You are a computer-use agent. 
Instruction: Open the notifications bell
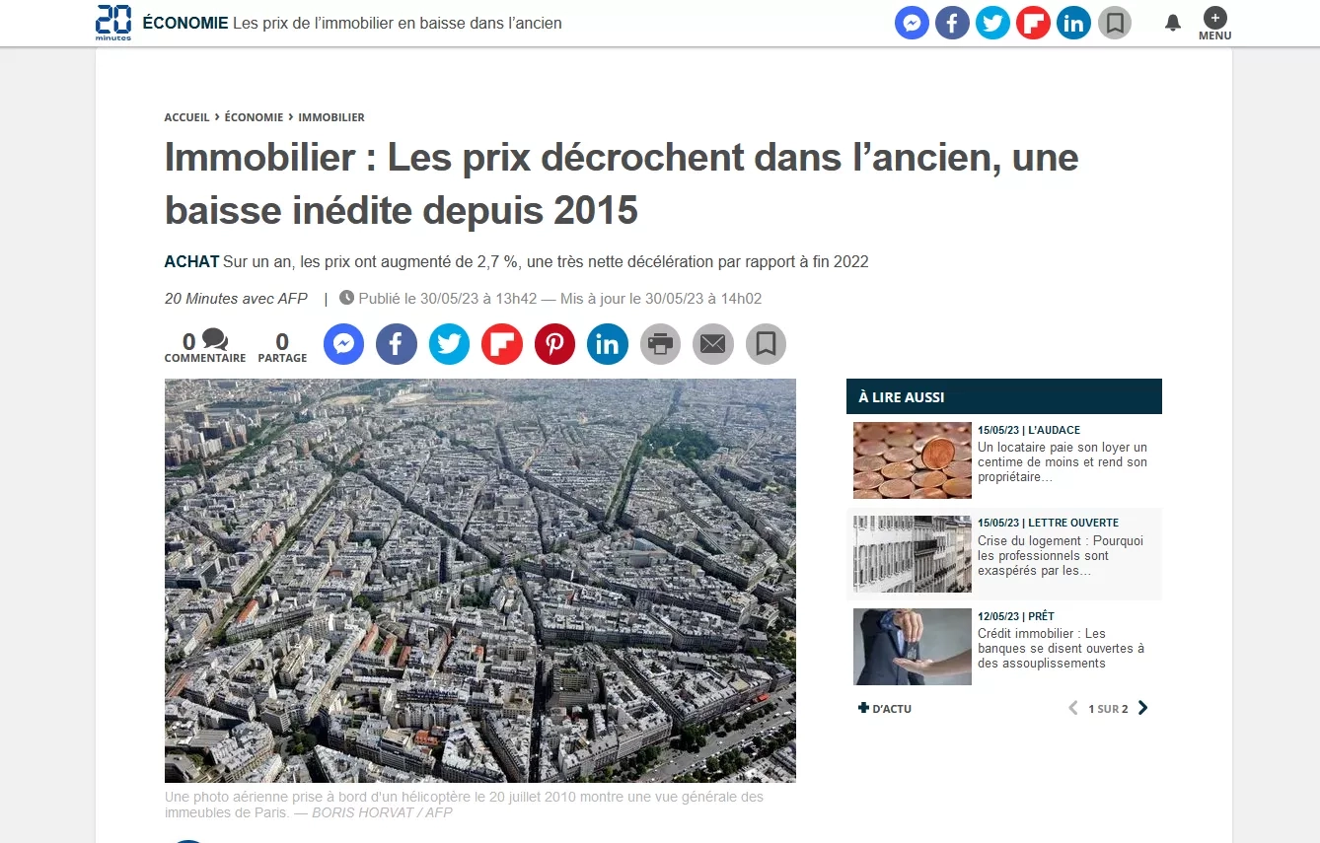pos(1173,23)
